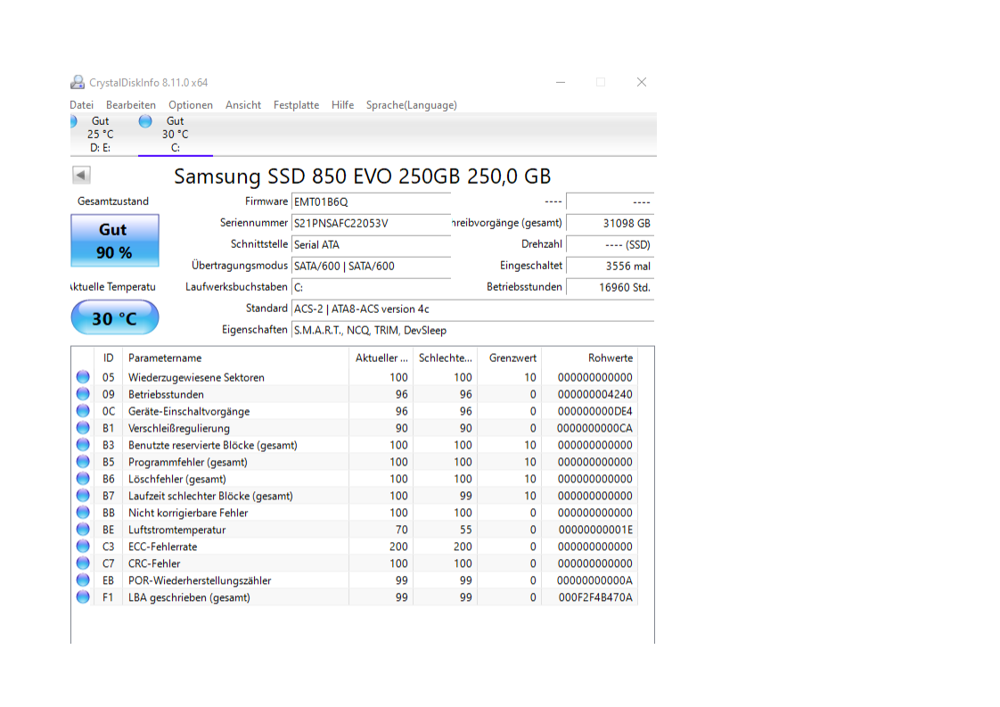This screenshot has height=707, width=1000.
Task: Switch to the C: drive tab at 30 °C
Action: (176, 135)
